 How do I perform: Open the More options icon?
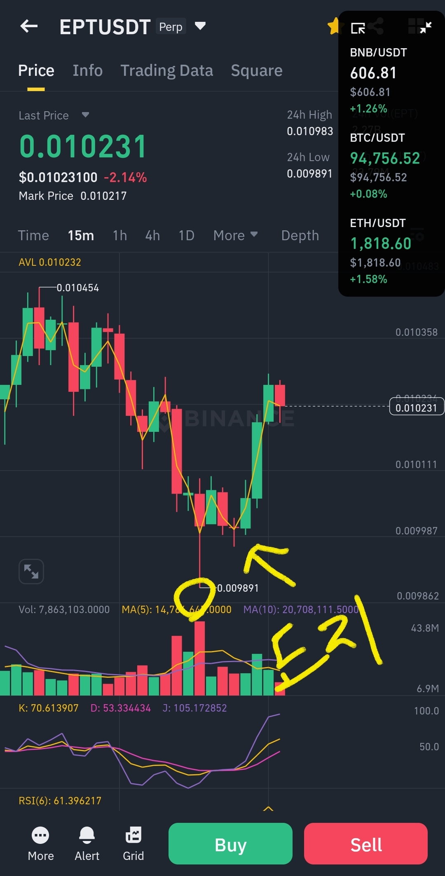point(40,844)
